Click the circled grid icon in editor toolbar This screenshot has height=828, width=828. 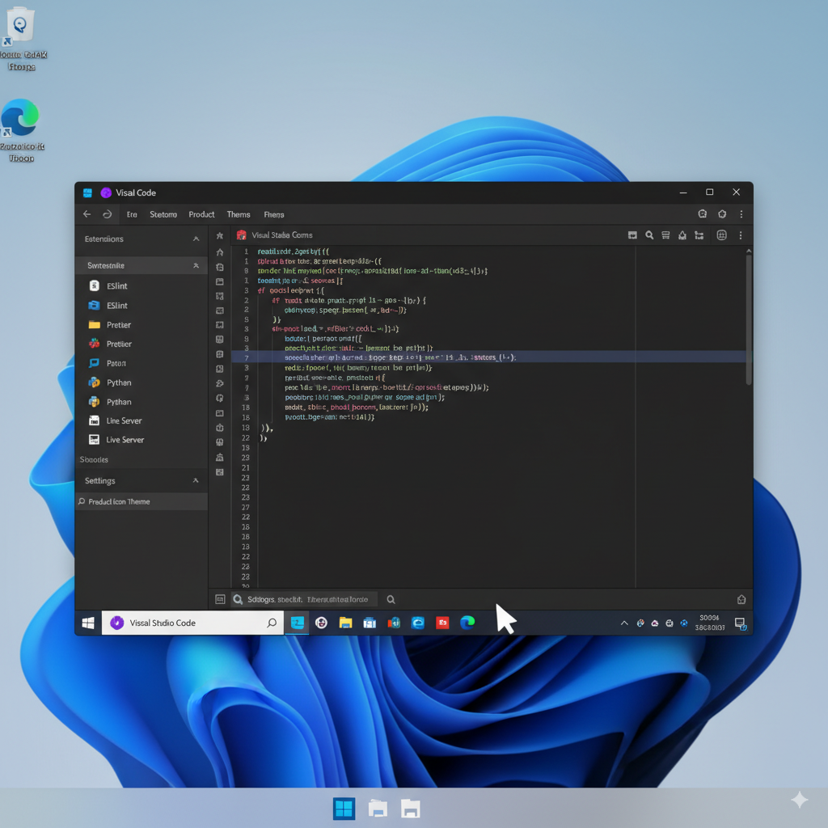tap(722, 235)
